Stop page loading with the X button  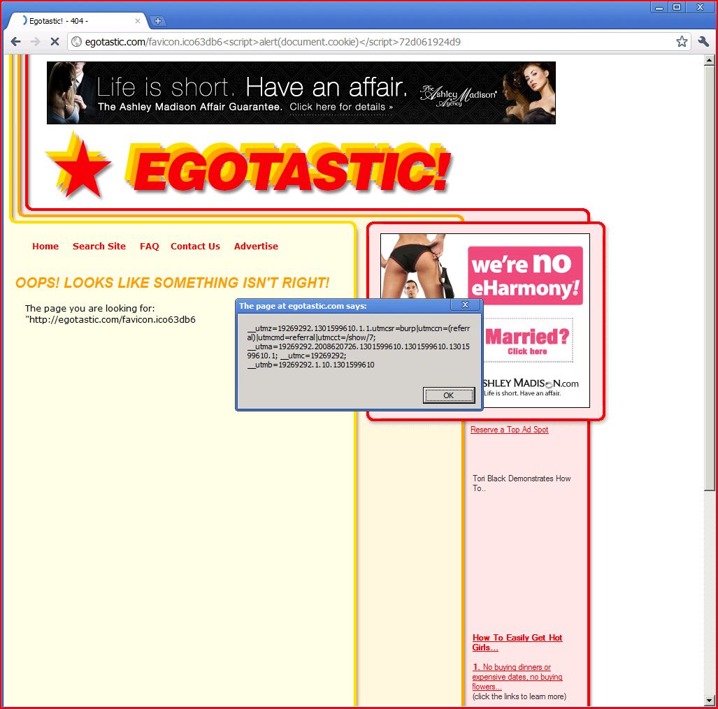[x=55, y=42]
